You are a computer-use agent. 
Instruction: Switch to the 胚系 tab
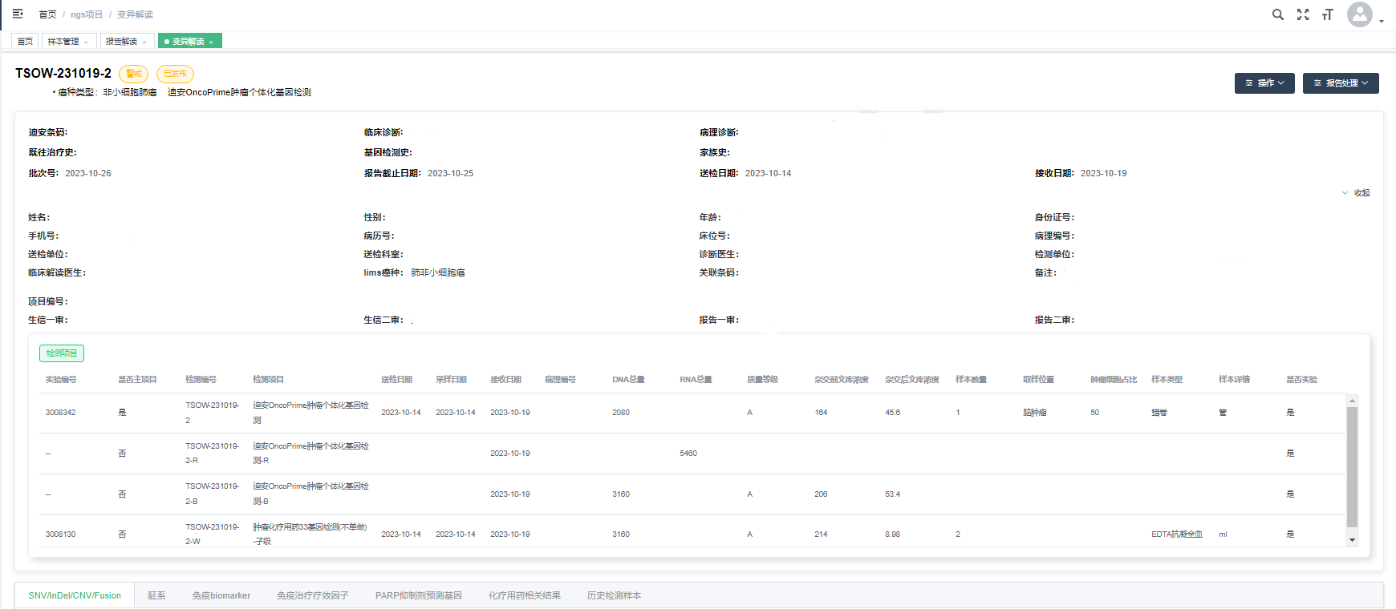pyautogui.click(x=156, y=595)
